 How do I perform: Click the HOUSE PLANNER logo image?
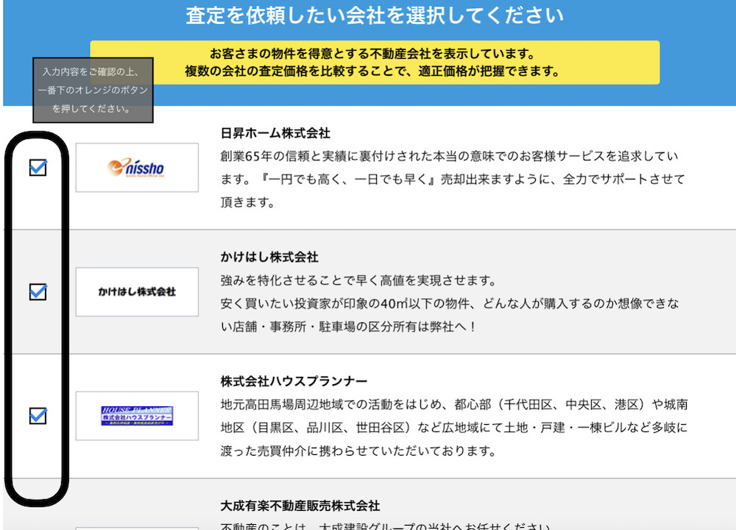pyautogui.click(x=137, y=416)
